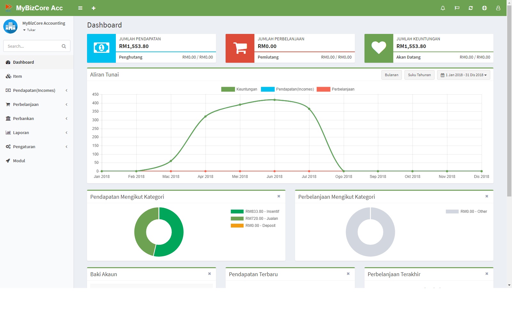The image size is (512, 320).
Task: Expand the Pendapatan(Incomes) sidebar menu
Action: pyautogui.click(x=37, y=90)
